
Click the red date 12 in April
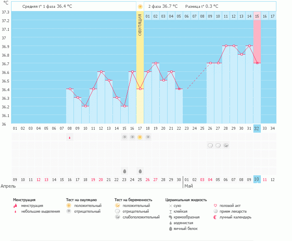[38, 180]
